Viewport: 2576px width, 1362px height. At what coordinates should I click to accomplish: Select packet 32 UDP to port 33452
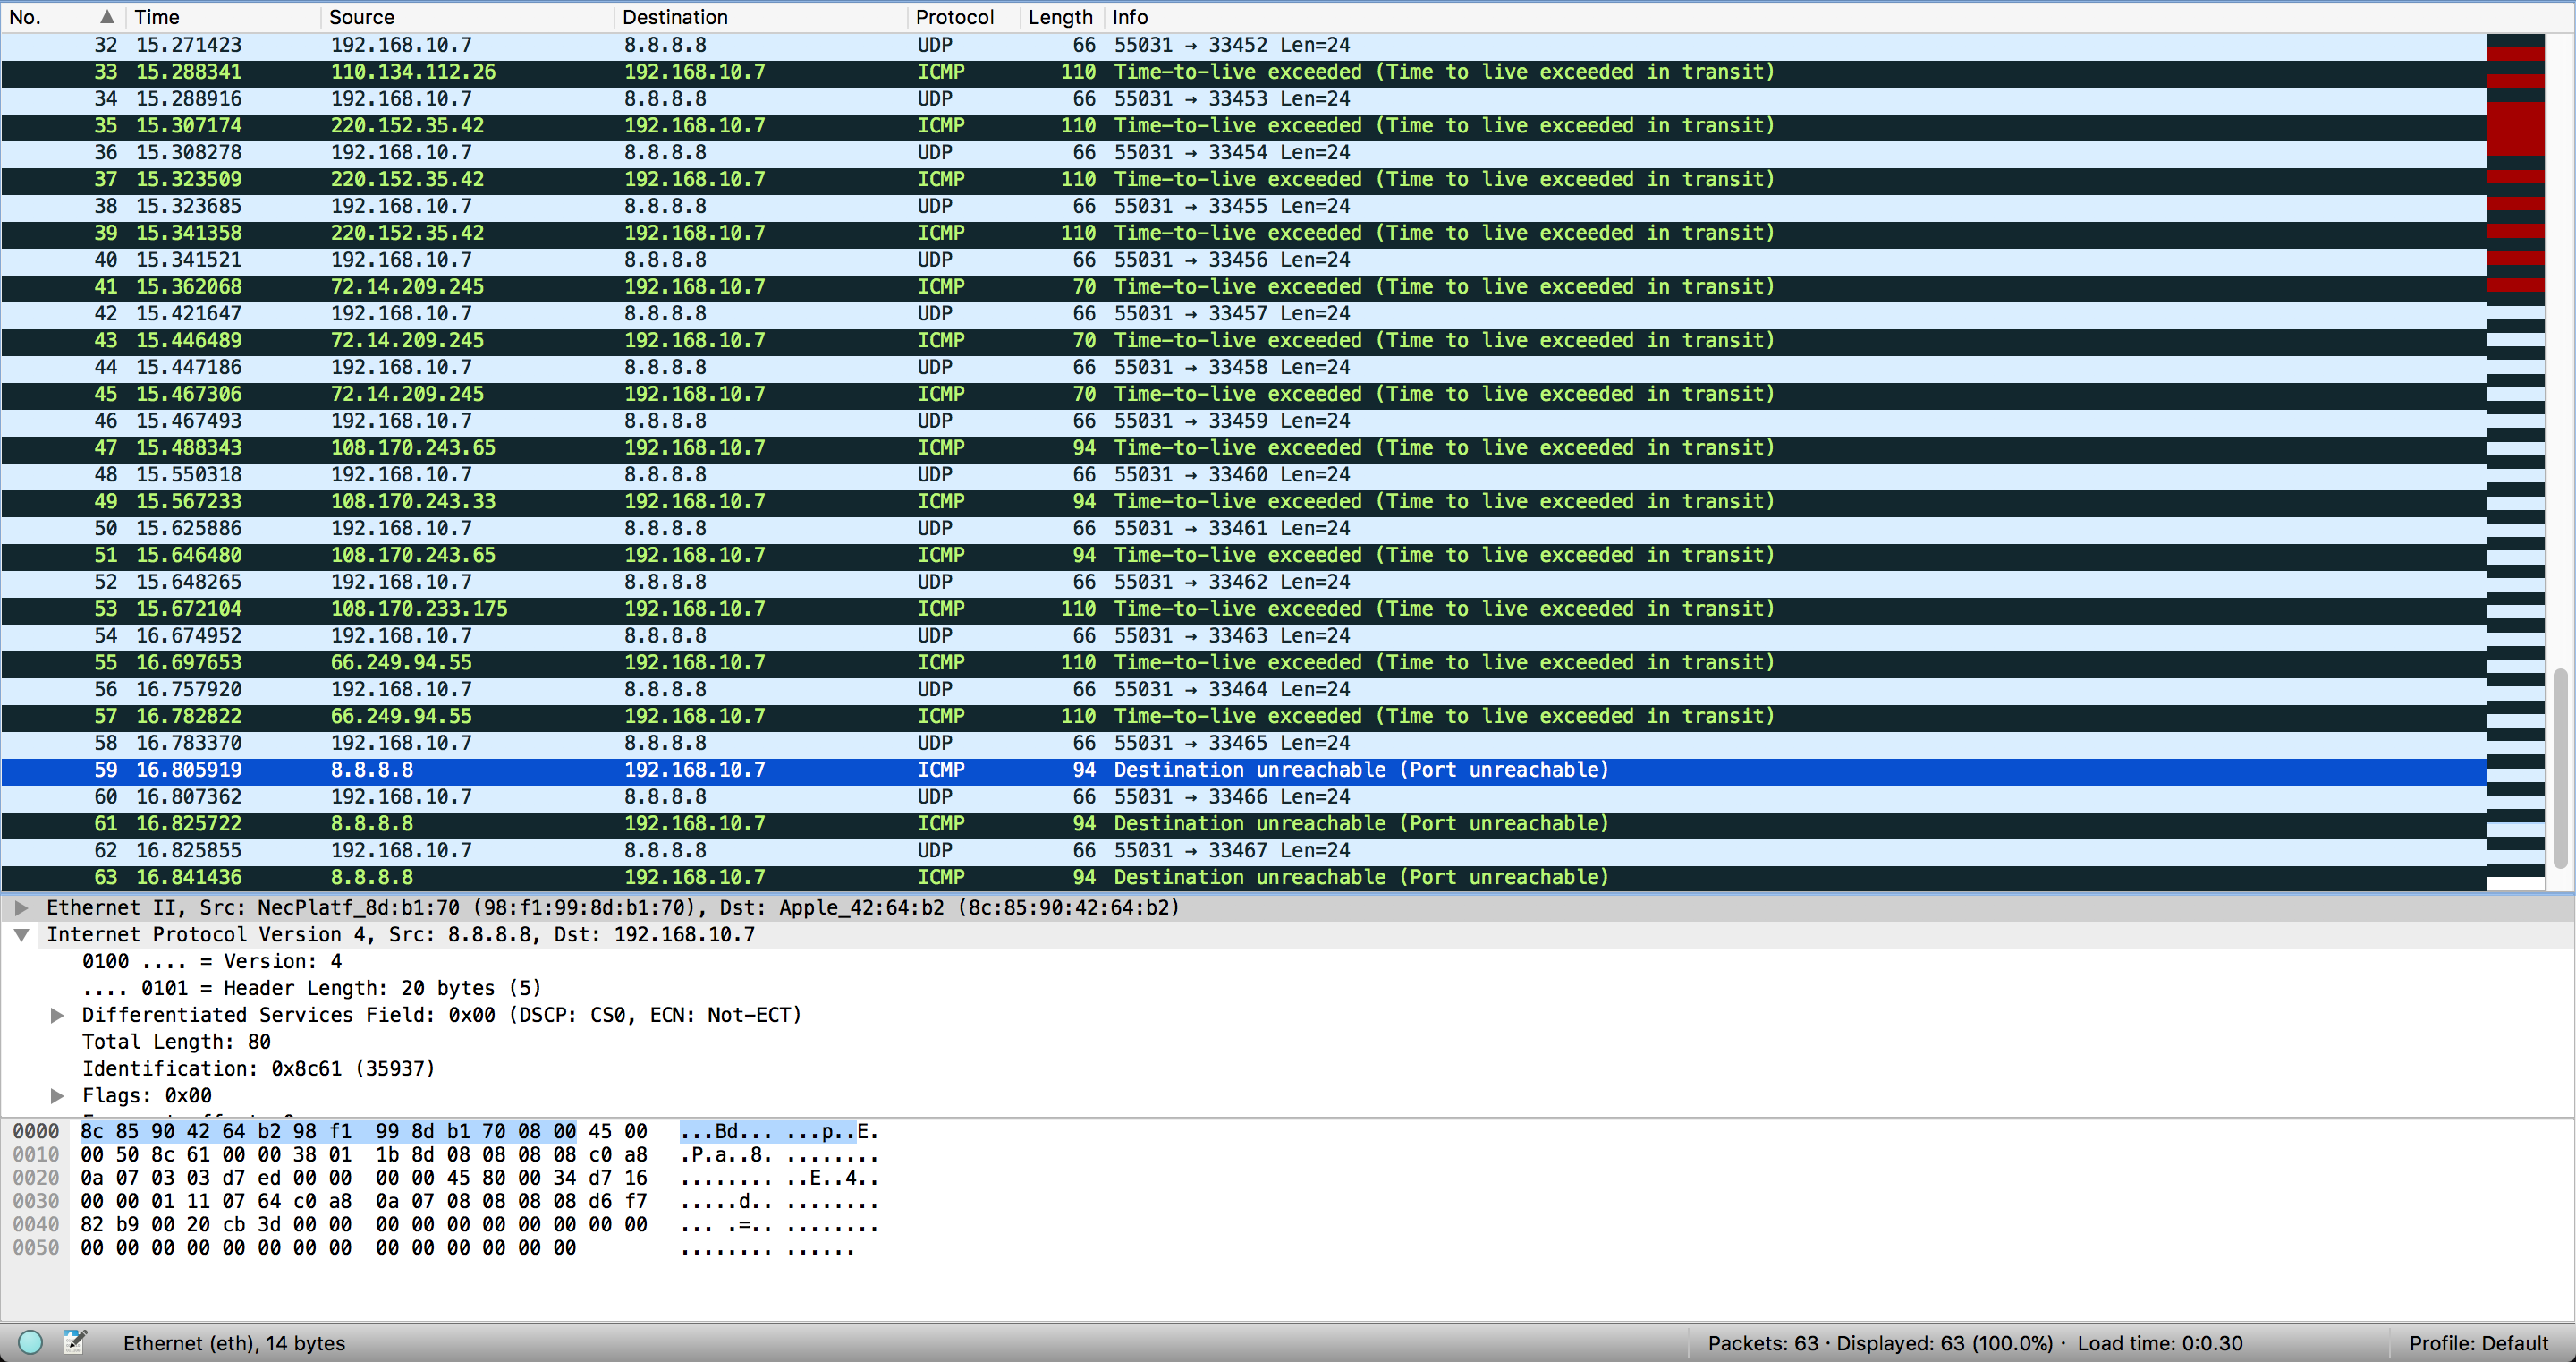[1243, 45]
